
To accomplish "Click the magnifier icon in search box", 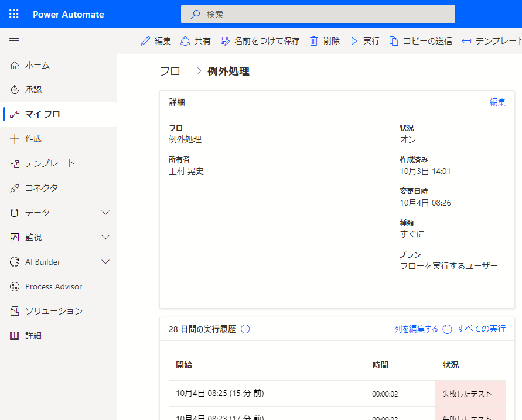I will (195, 14).
